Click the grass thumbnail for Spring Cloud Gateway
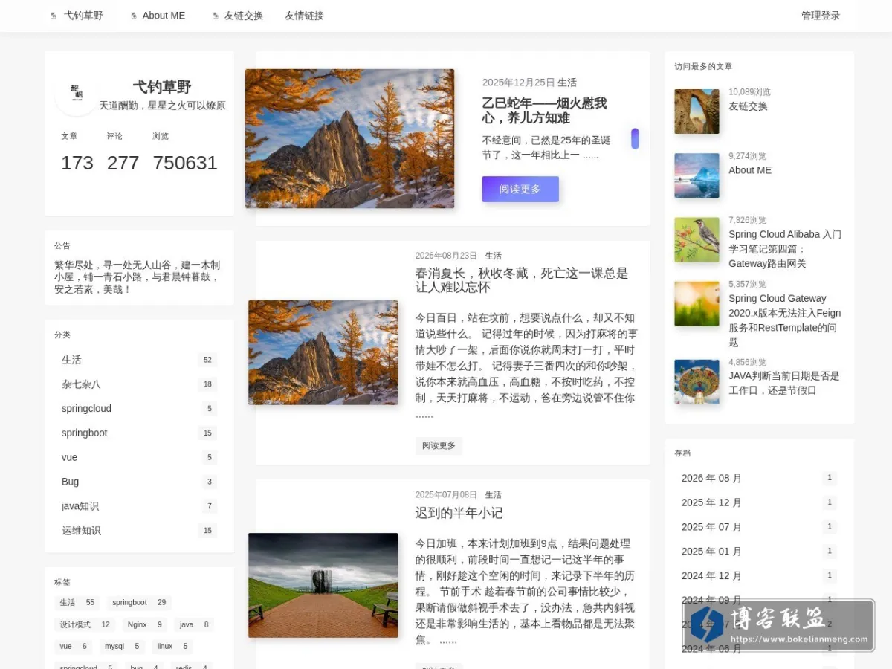The image size is (892, 669). pos(697,303)
